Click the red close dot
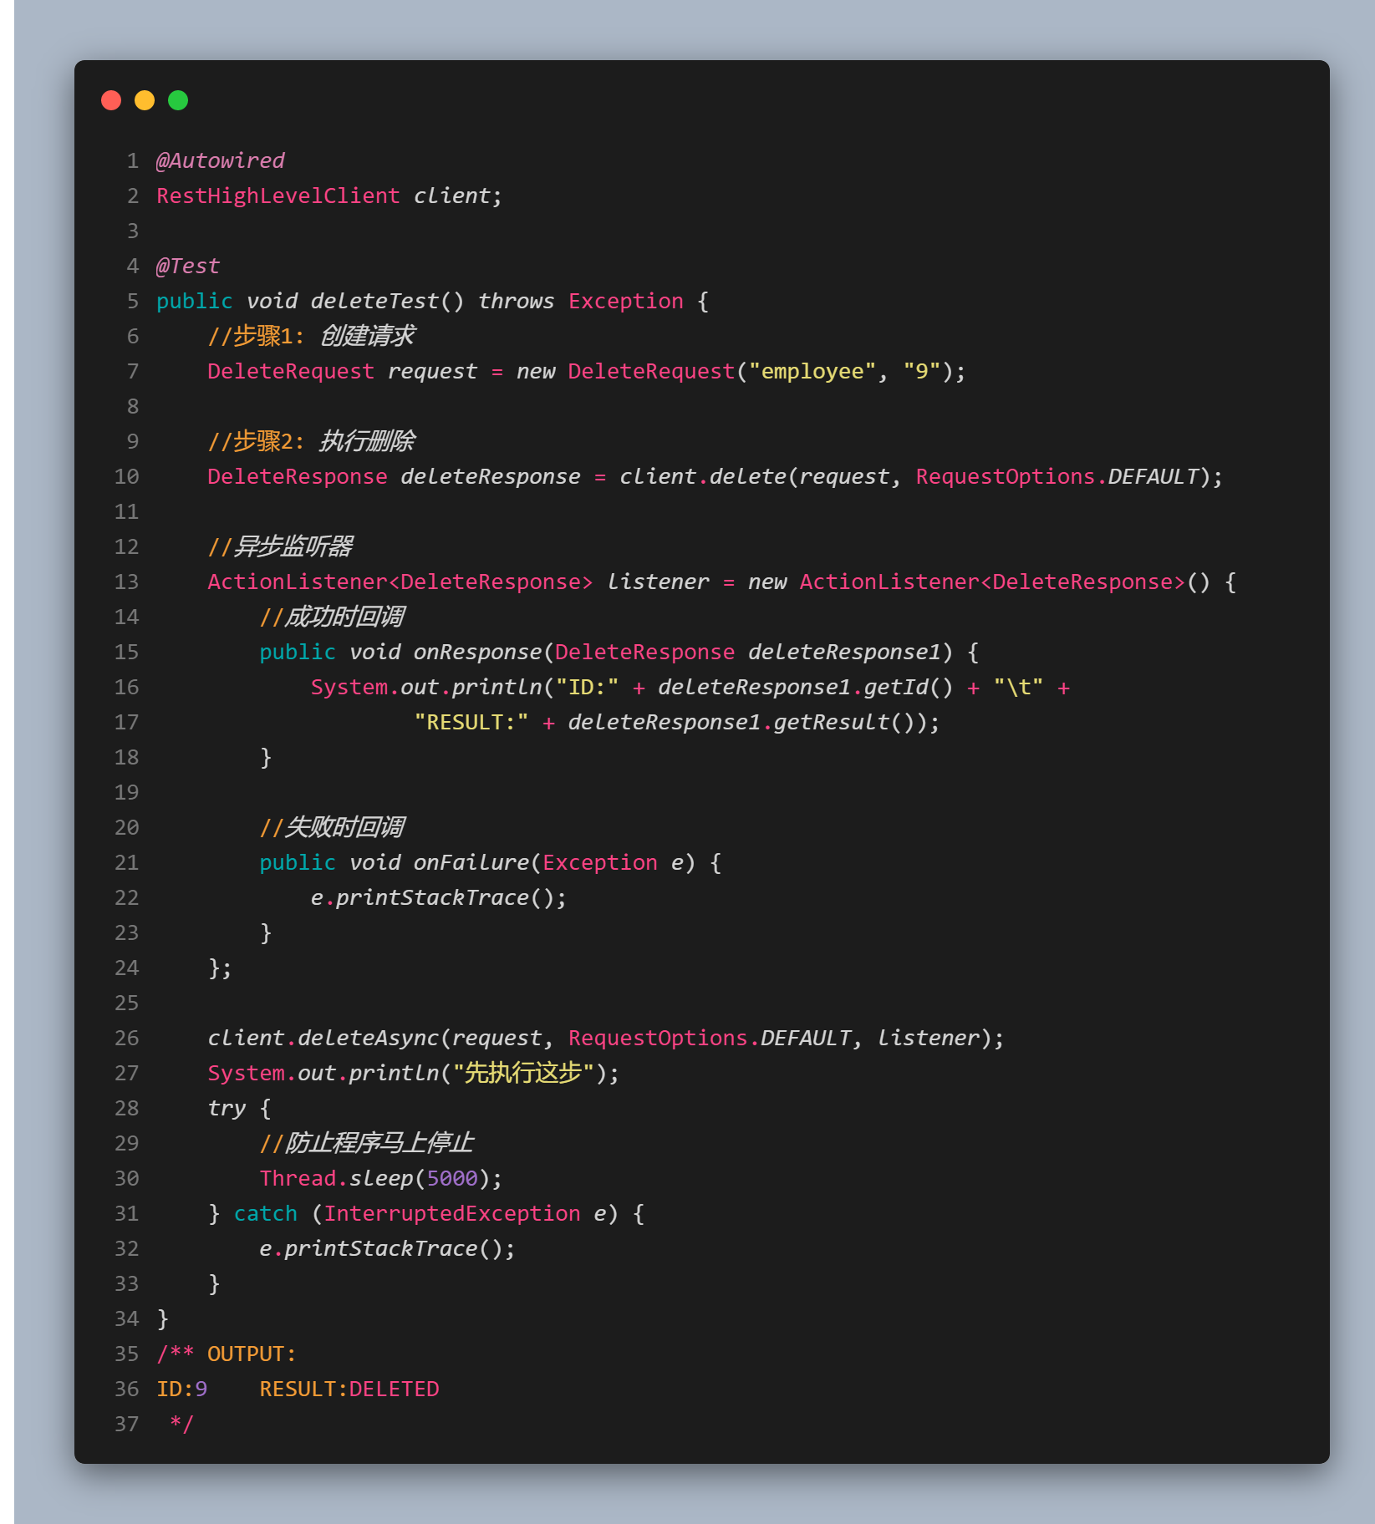Screen dimensions: 1375x1524 (111, 100)
